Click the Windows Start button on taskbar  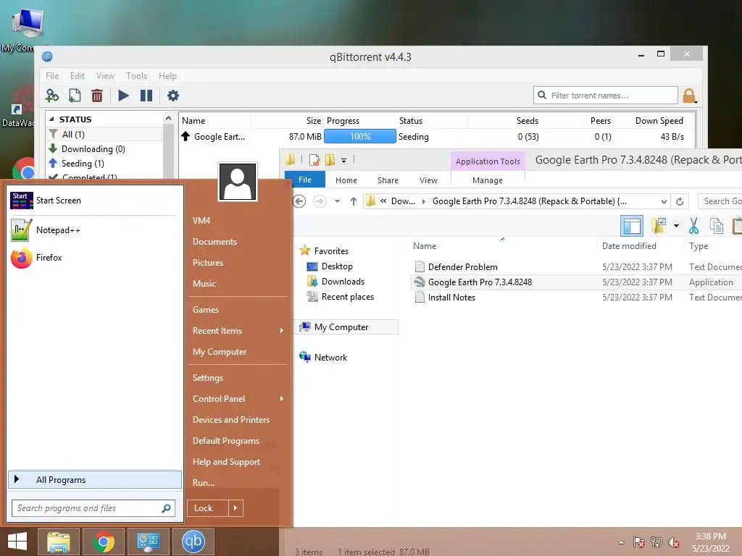(x=17, y=542)
